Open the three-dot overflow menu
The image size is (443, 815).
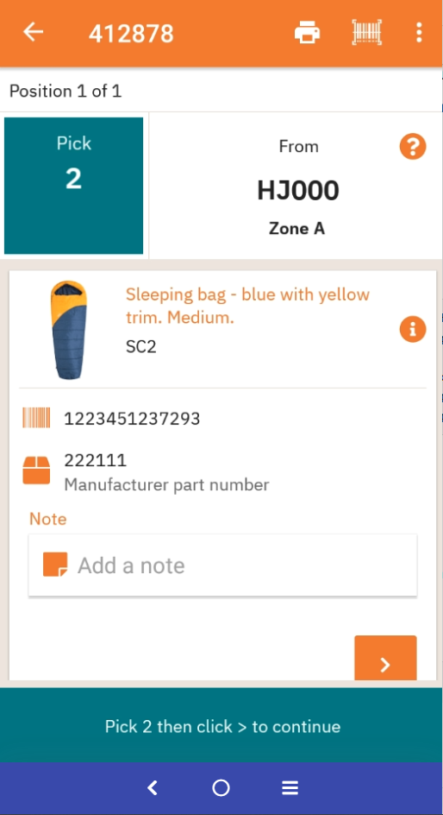point(419,32)
